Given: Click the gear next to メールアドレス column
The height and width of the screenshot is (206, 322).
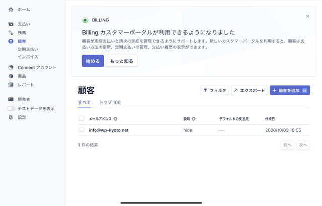Looking at the screenshot, I should coord(115,119).
